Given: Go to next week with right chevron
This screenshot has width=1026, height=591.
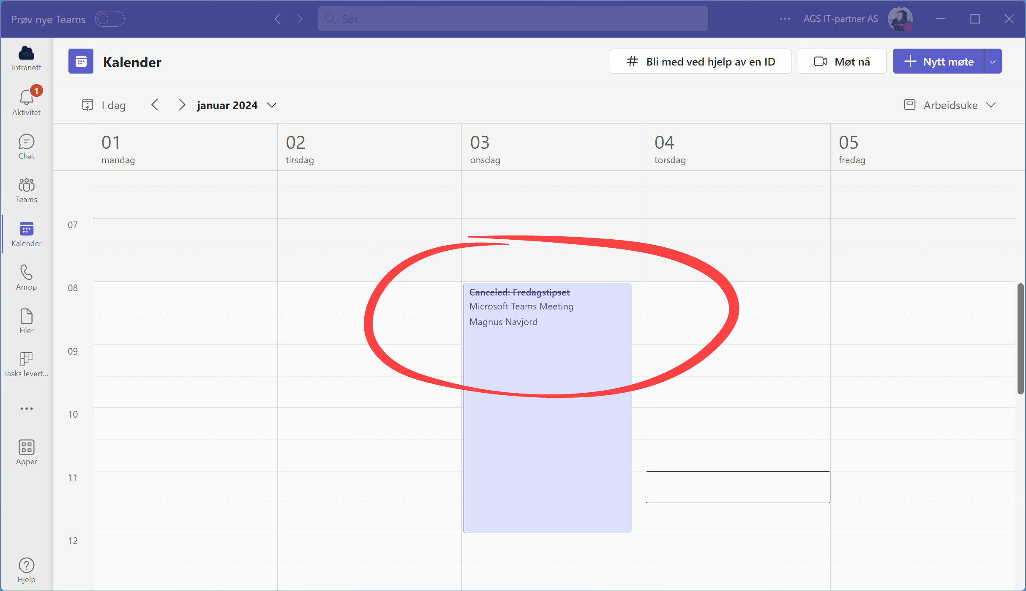Looking at the screenshot, I should (182, 105).
